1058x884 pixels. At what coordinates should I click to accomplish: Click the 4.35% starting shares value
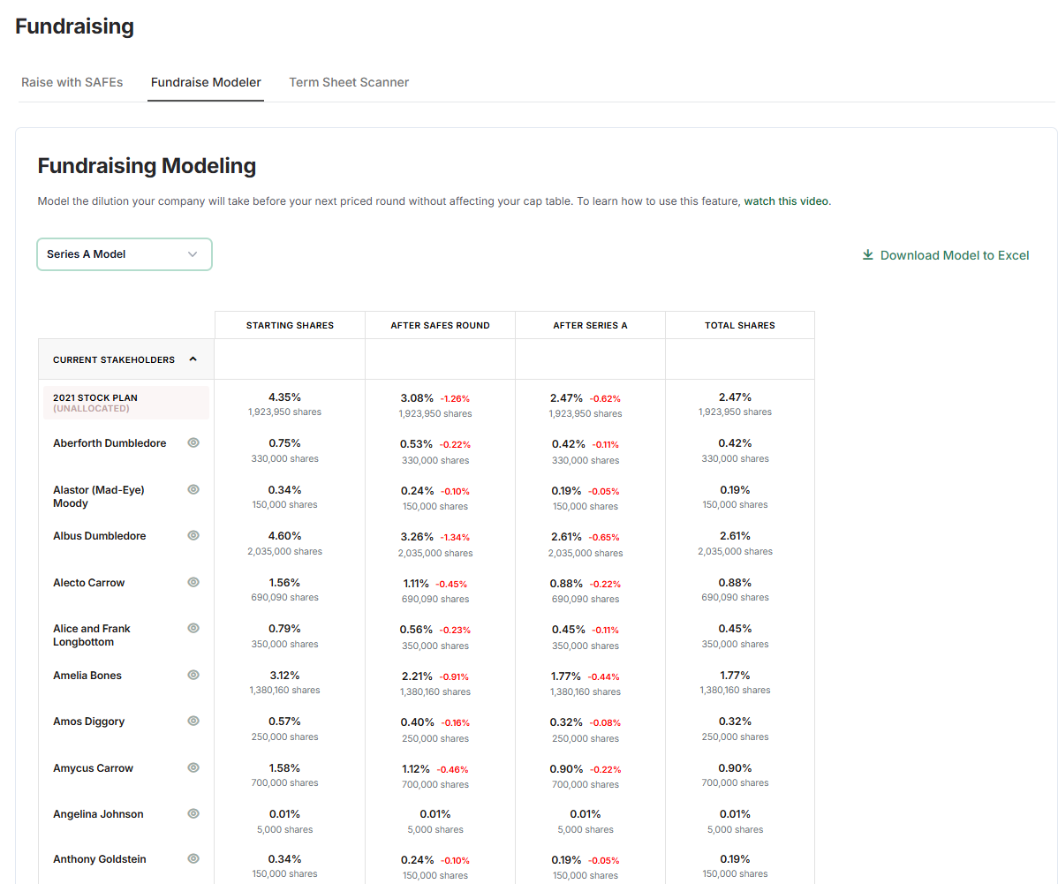(x=284, y=397)
